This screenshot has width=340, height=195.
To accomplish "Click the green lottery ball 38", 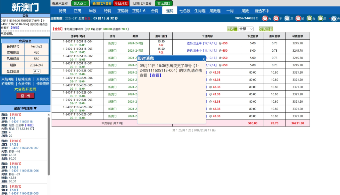I will pos(309,19).
